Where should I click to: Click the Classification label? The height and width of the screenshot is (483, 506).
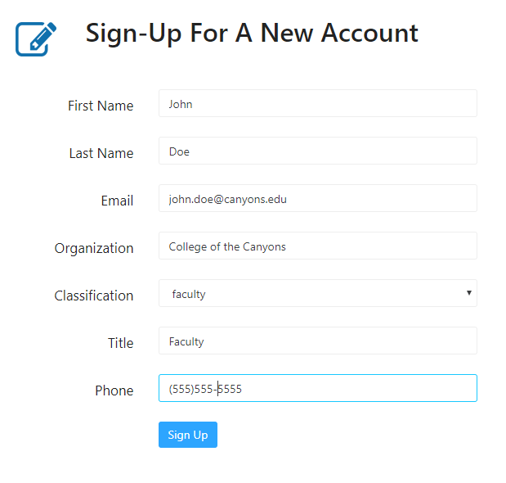coord(94,296)
